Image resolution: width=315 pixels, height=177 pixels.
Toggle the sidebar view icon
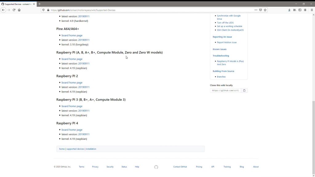click(x=300, y=10)
